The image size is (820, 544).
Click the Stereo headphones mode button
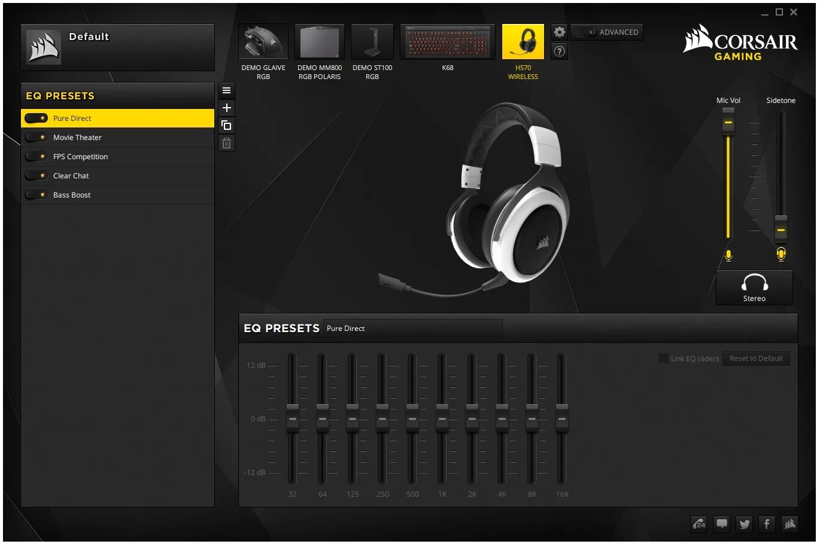click(x=754, y=287)
